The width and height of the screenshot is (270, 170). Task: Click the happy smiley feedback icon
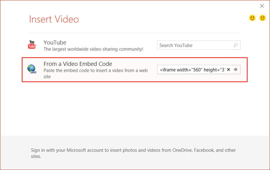[x=252, y=18]
